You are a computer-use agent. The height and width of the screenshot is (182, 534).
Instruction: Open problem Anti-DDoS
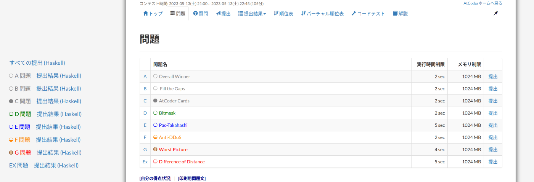170,137
